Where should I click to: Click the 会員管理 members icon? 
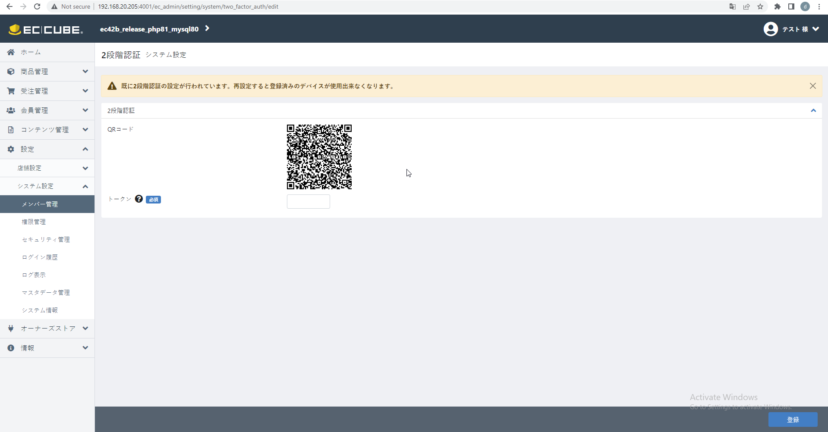tap(10, 110)
